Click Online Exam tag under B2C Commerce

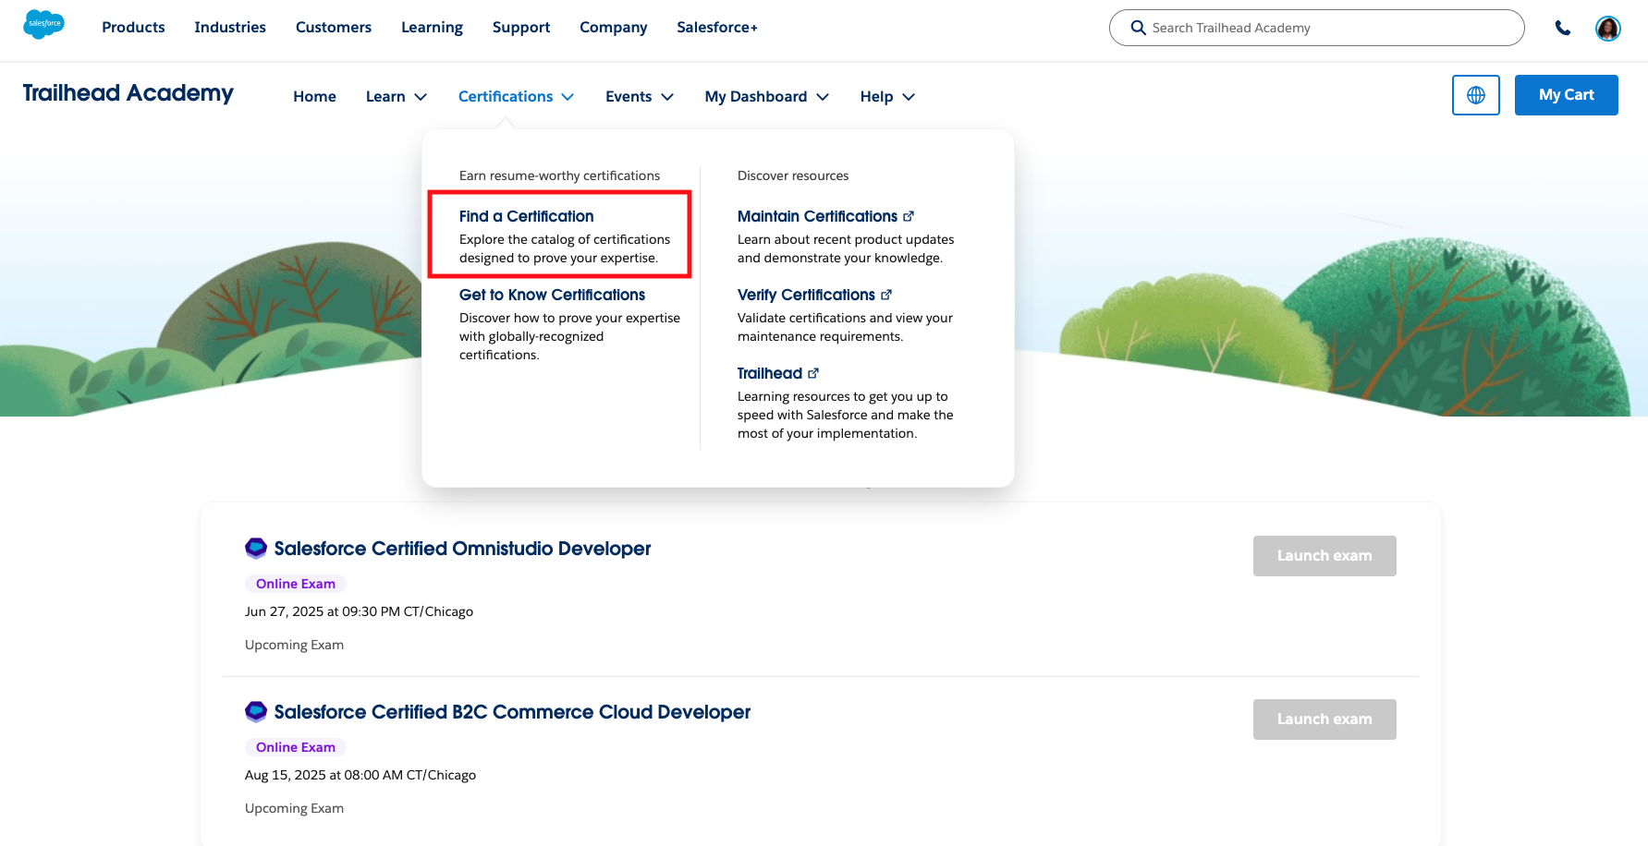(296, 747)
